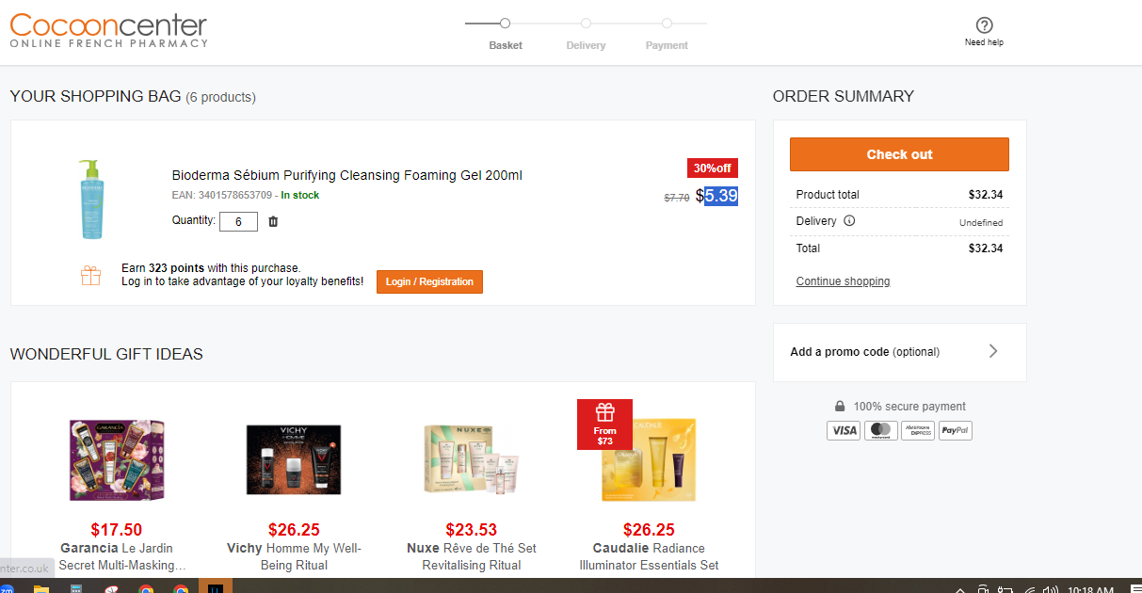Image resolution: width=1142 pixels, height=593 pixels.
Task: Open Nuxe Rêve de Thé Set link
Action: 471,556
